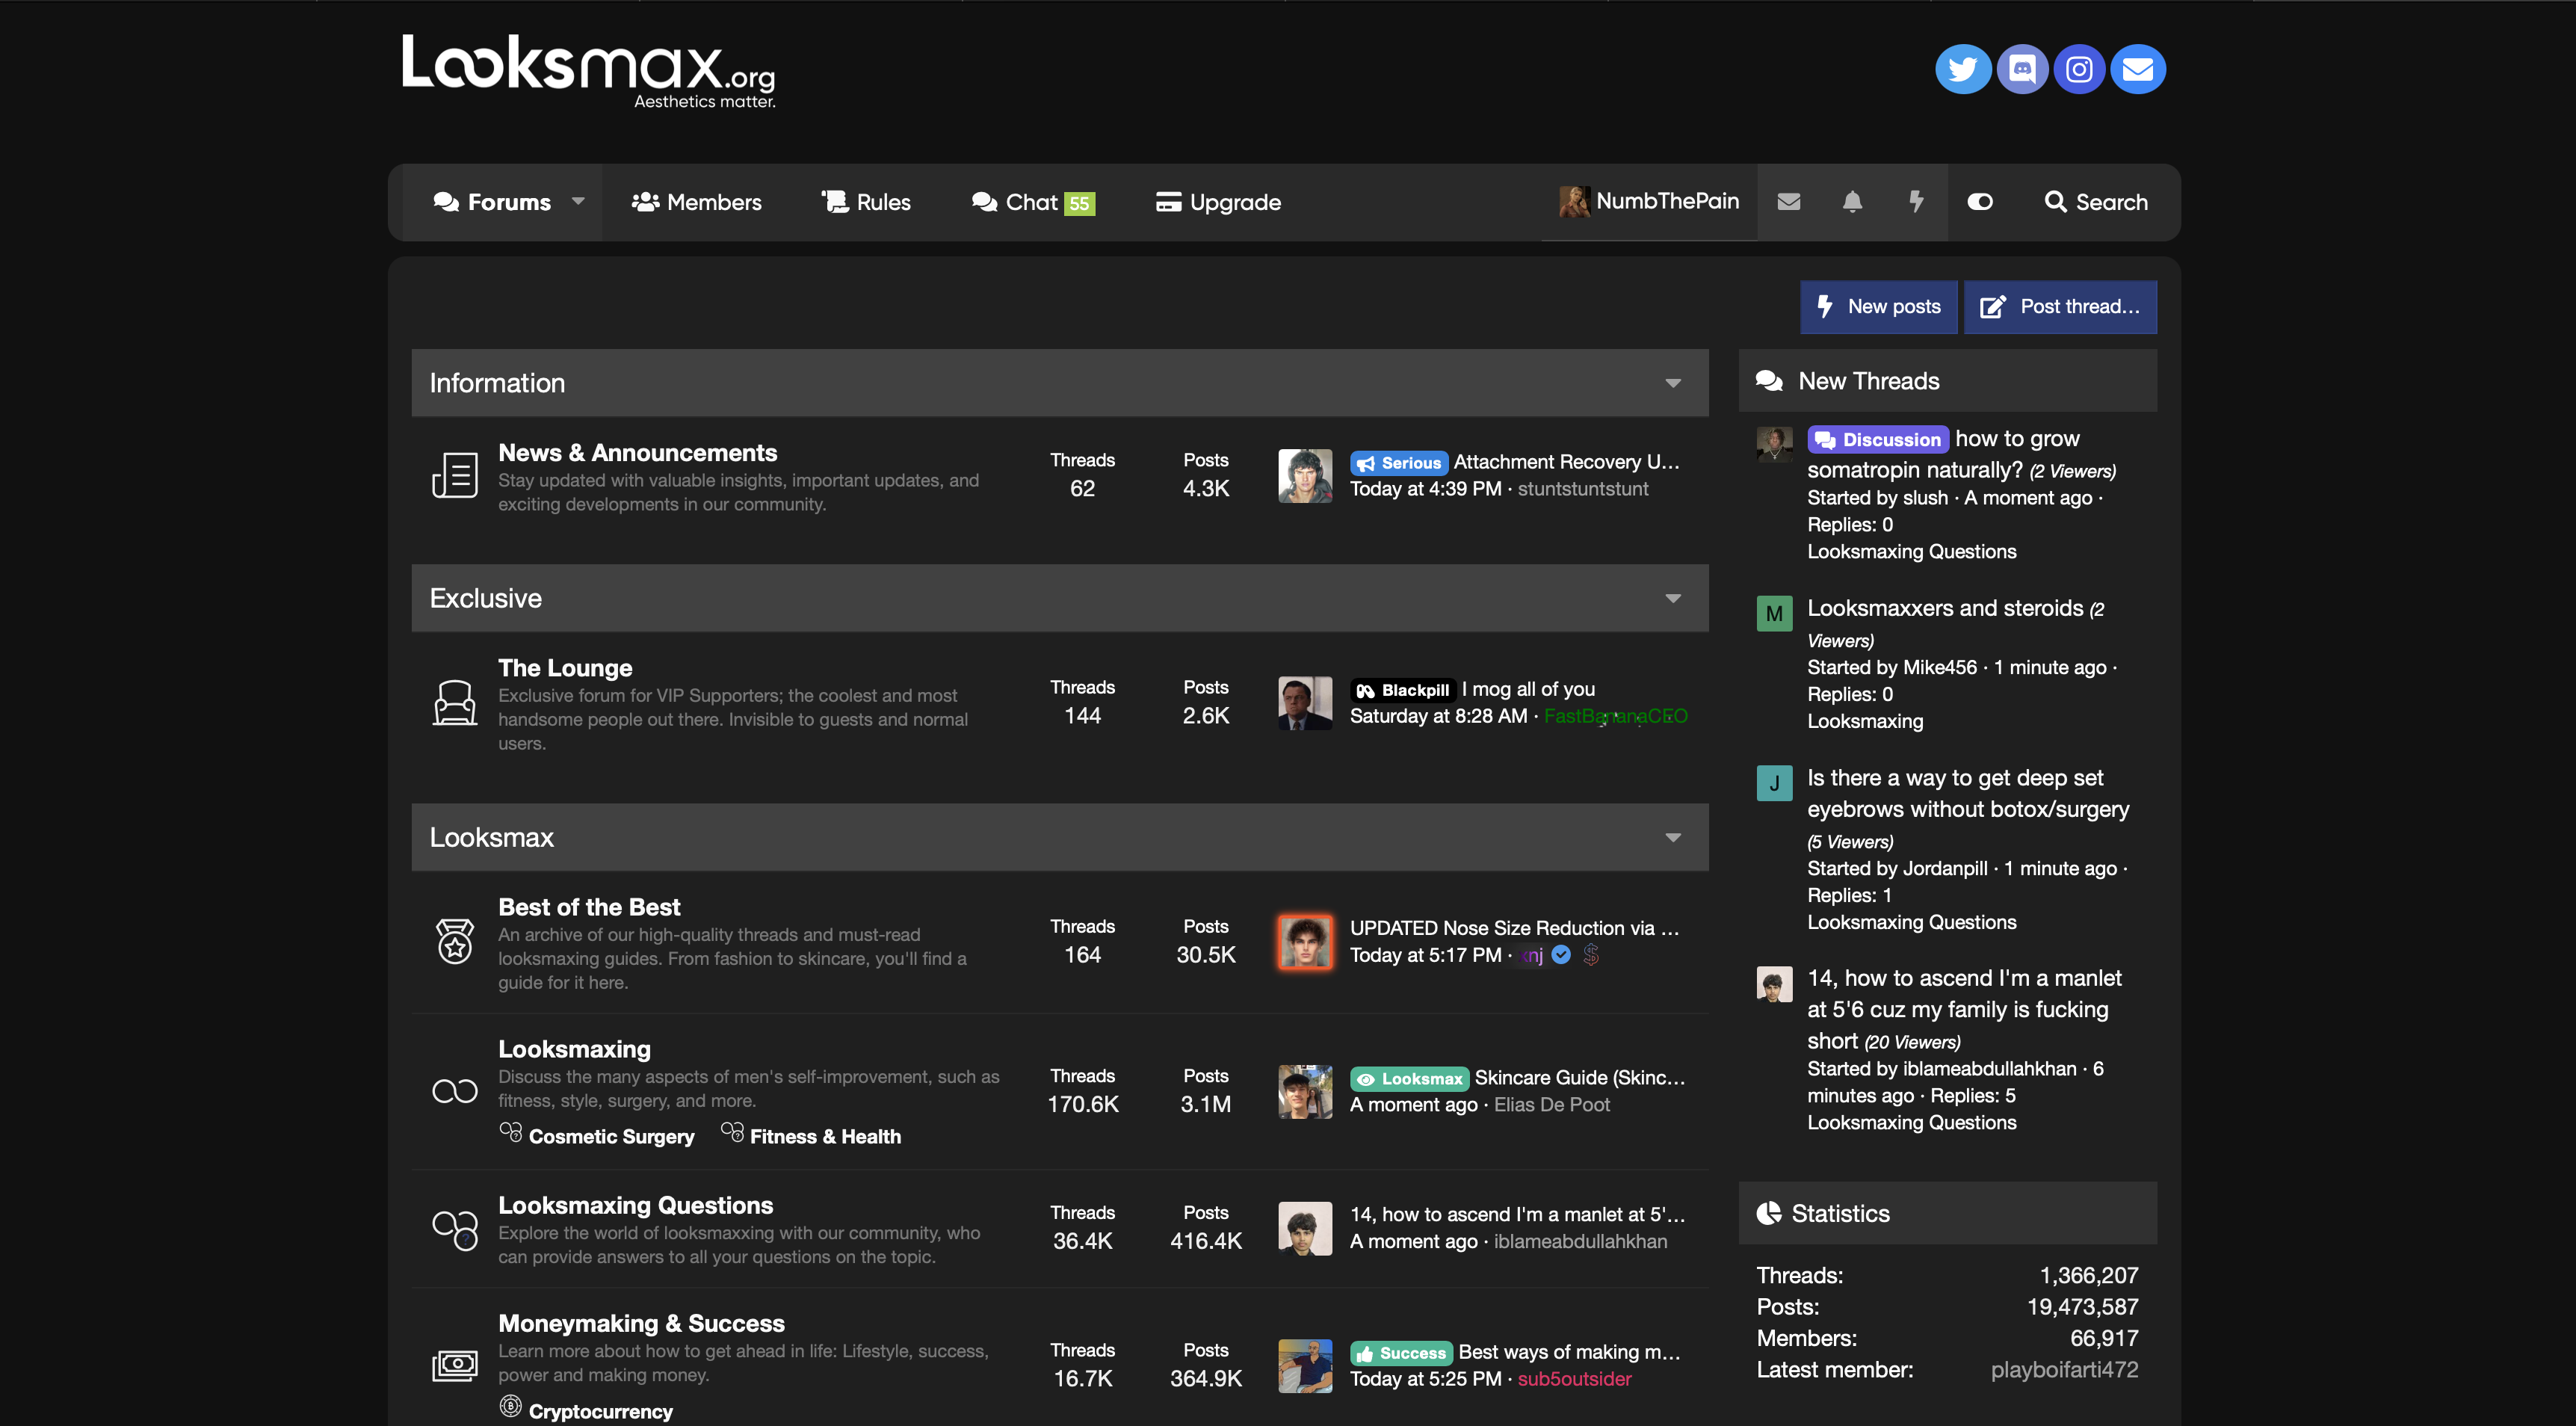2576x1426 pixels.
Task: Open the Chat tab with 55 badge
Action: coord(1033,202)
